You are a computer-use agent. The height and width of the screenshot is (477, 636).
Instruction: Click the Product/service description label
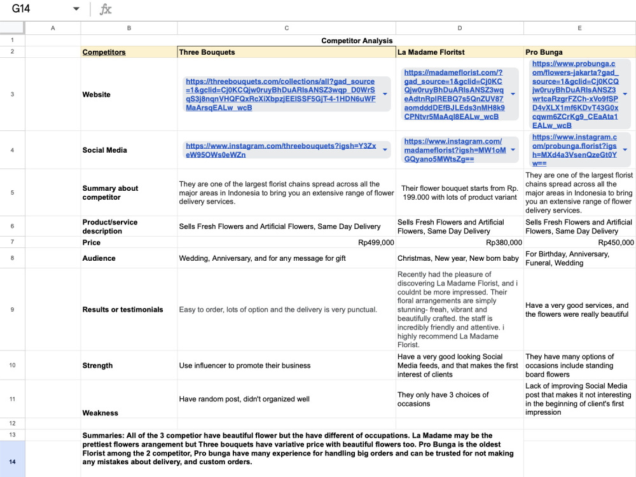pos(110,226)
